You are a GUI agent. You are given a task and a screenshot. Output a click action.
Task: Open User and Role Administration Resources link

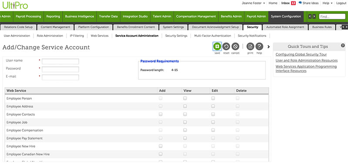coord(307,60)
